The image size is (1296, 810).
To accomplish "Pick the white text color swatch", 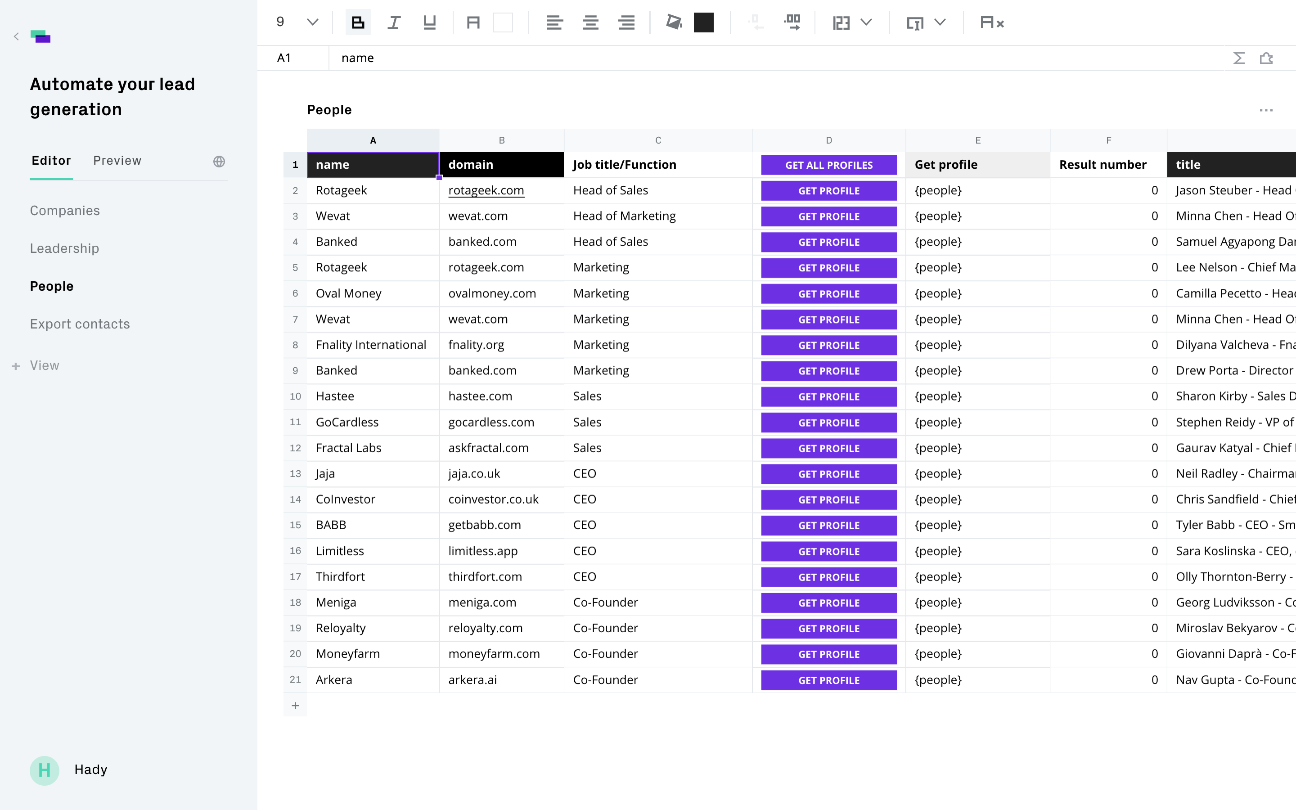I will [x=503, y=22].
